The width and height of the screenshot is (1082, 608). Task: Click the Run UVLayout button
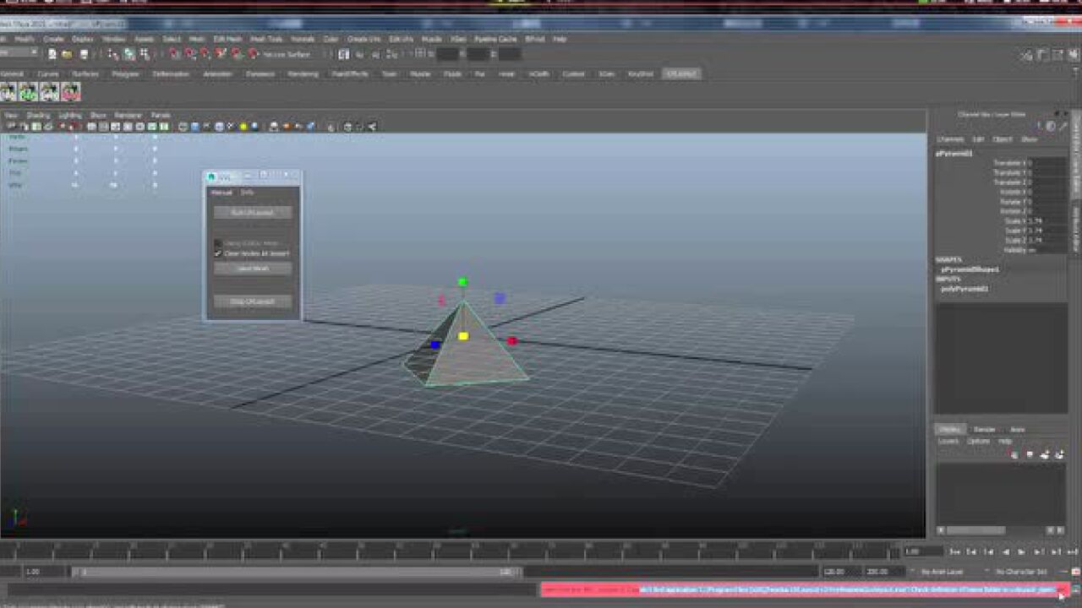tap(252, 213)
